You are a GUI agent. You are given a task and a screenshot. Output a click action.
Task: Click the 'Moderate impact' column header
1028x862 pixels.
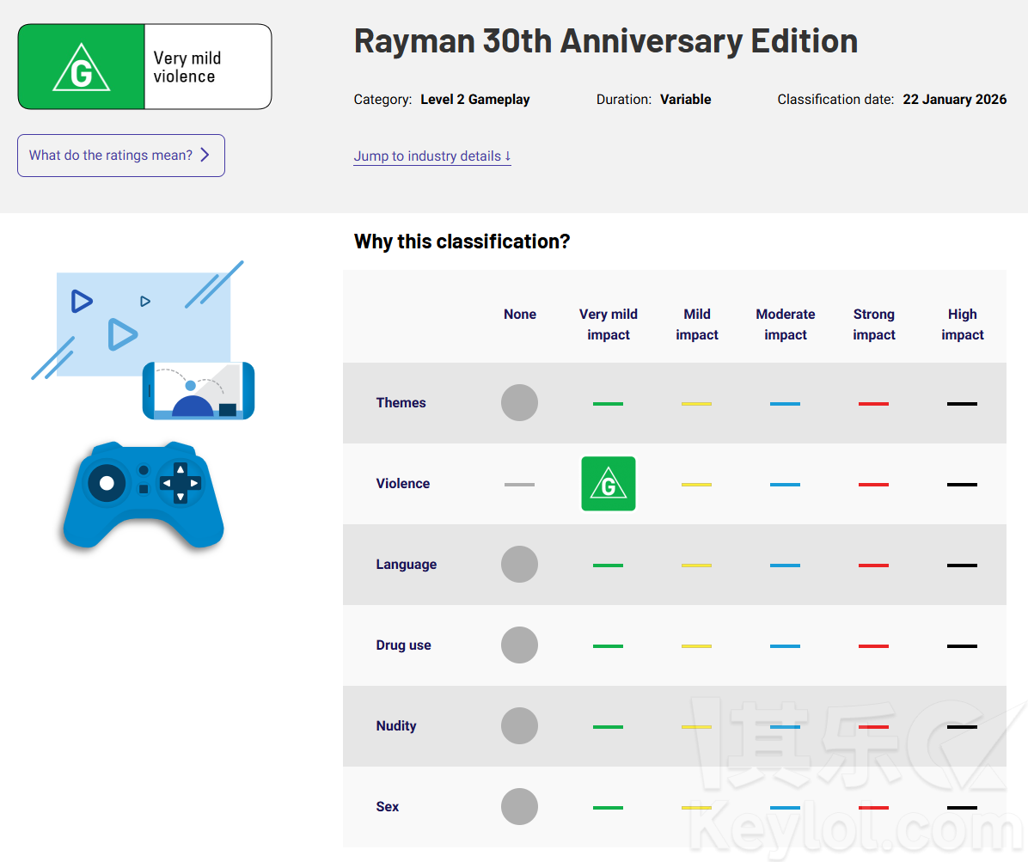click(785, 325)
